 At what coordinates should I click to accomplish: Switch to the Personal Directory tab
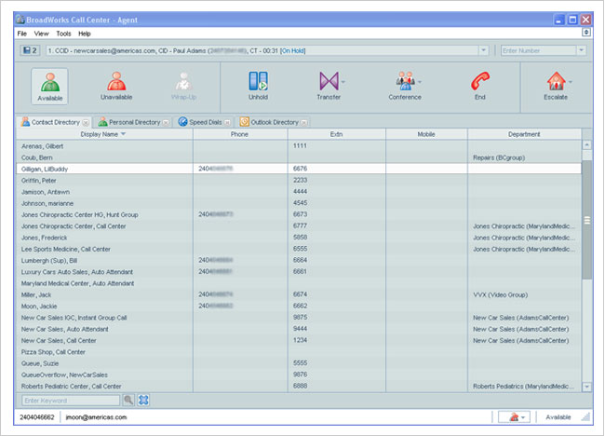pyautogui.click(x=133, y=122)
